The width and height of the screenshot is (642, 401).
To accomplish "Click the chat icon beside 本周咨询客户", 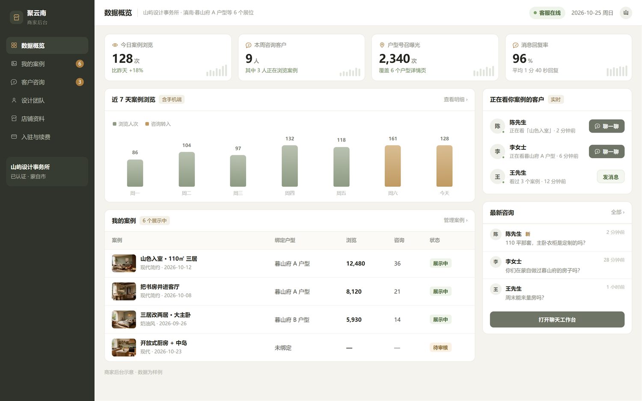I will point(248,45).
